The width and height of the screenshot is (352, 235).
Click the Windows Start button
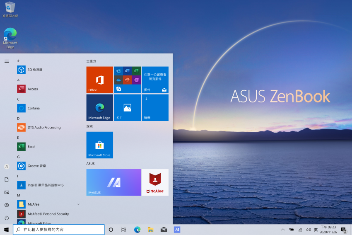coord(6,230)
